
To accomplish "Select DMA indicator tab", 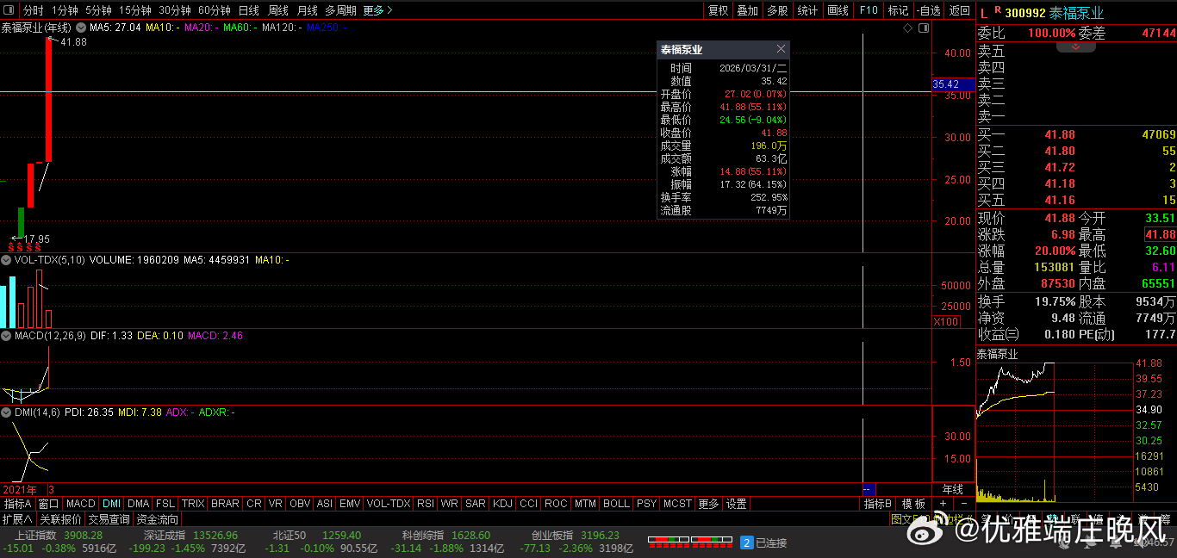I will (x=139, y=504).
